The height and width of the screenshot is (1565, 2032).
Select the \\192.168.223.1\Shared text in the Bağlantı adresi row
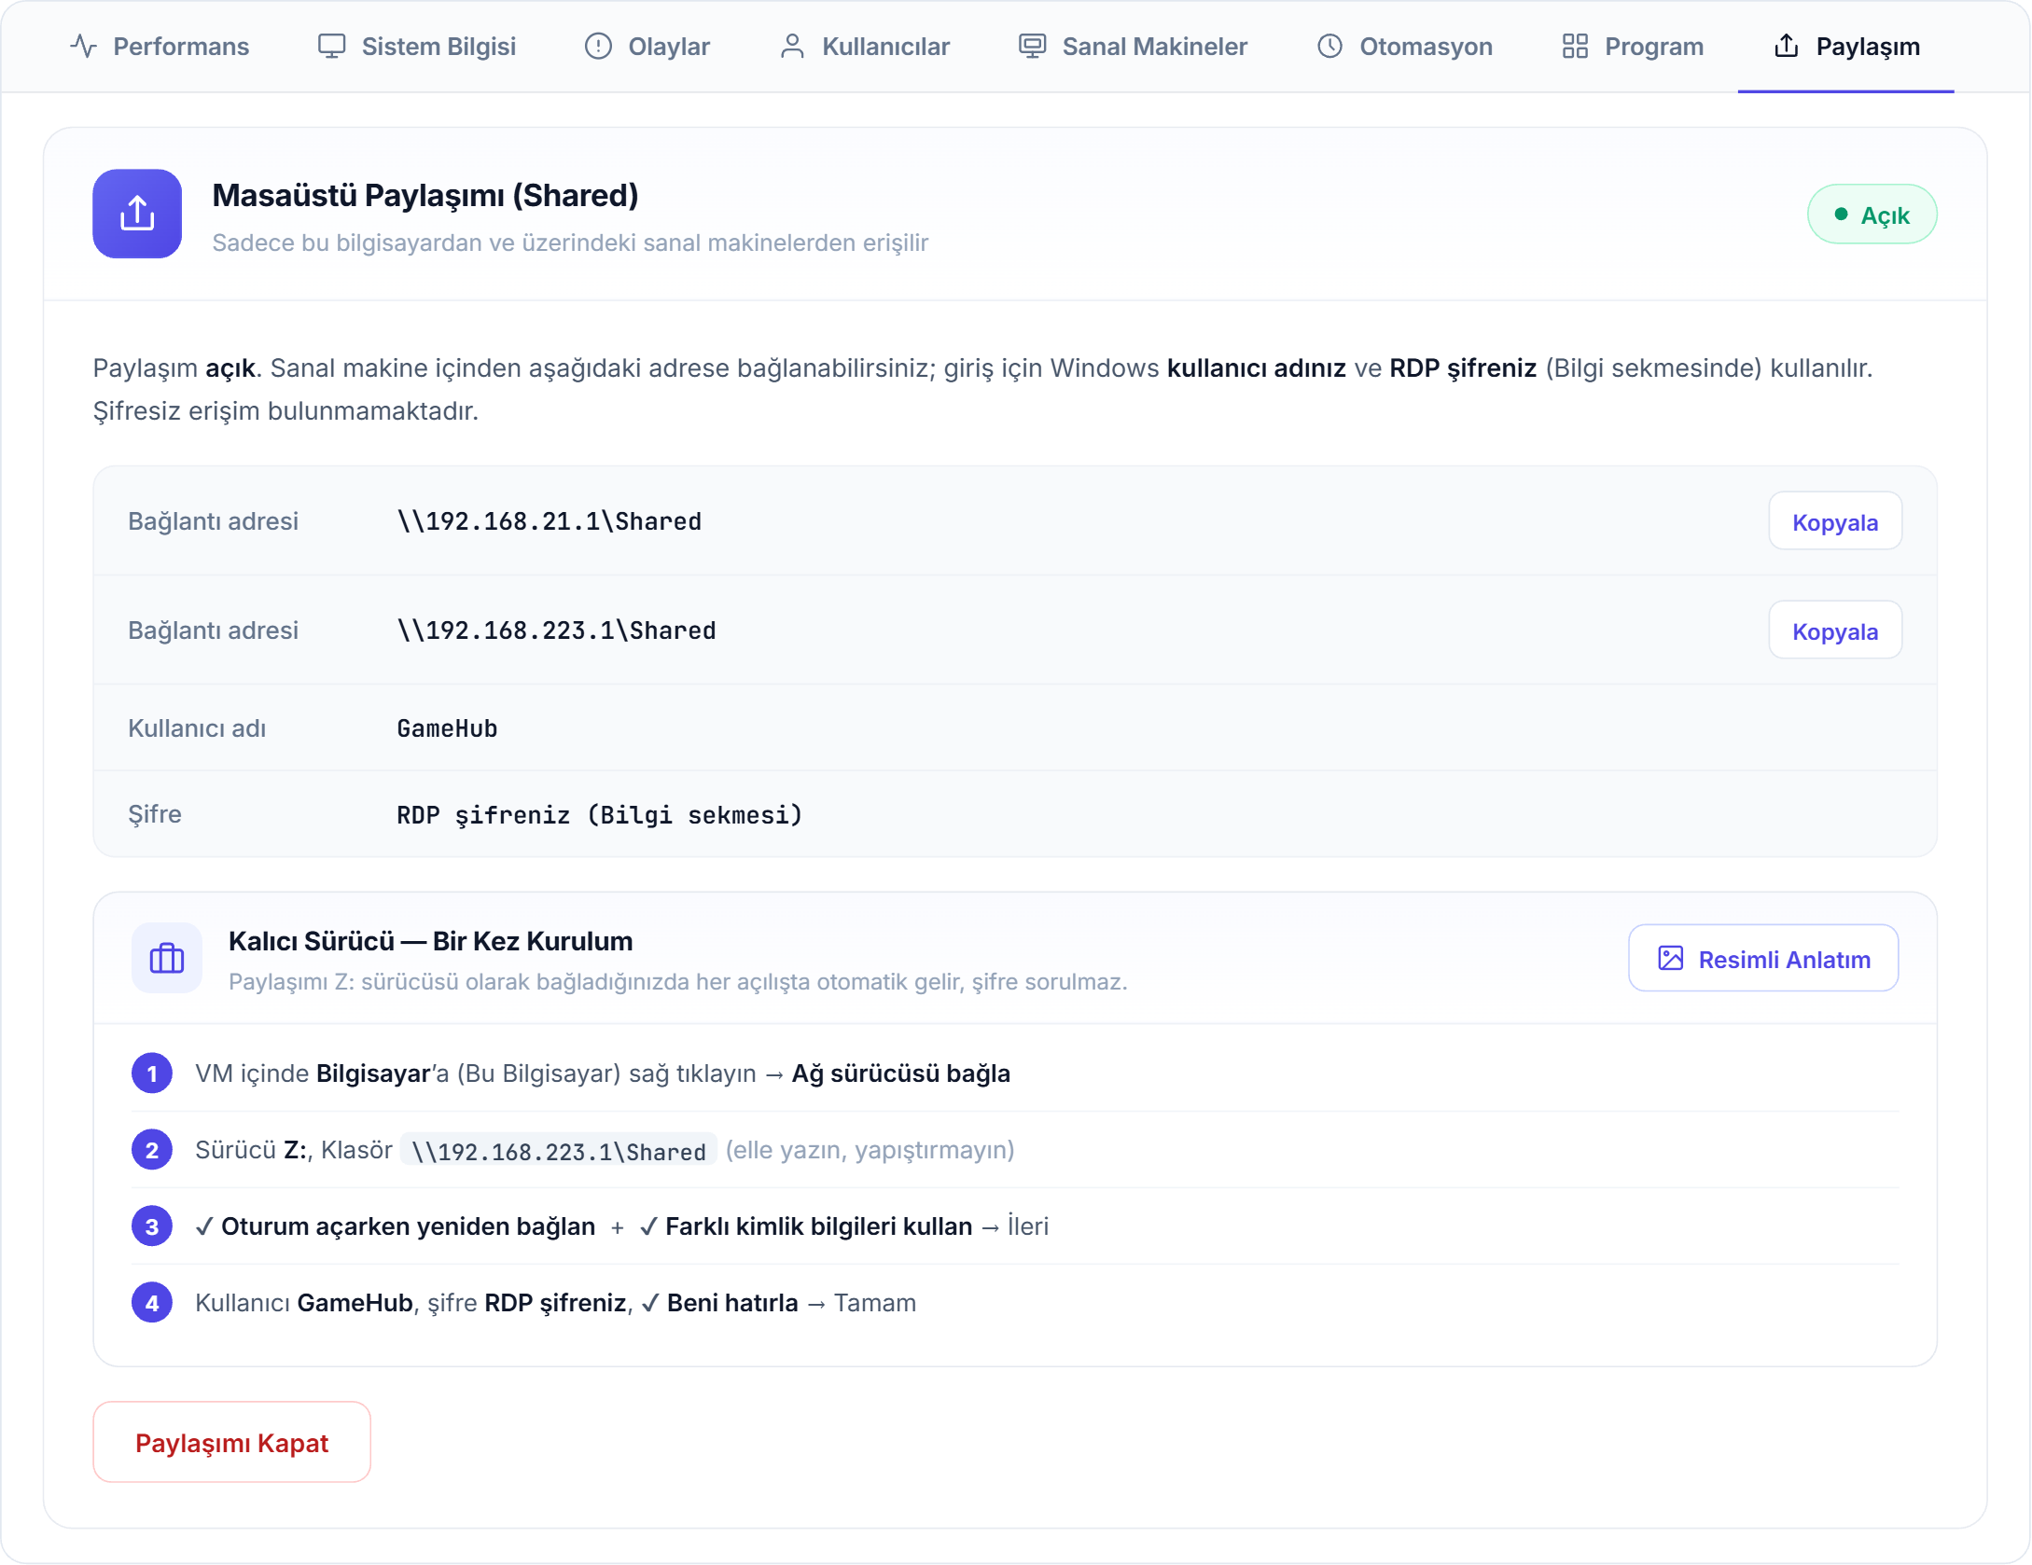[557, 630]
